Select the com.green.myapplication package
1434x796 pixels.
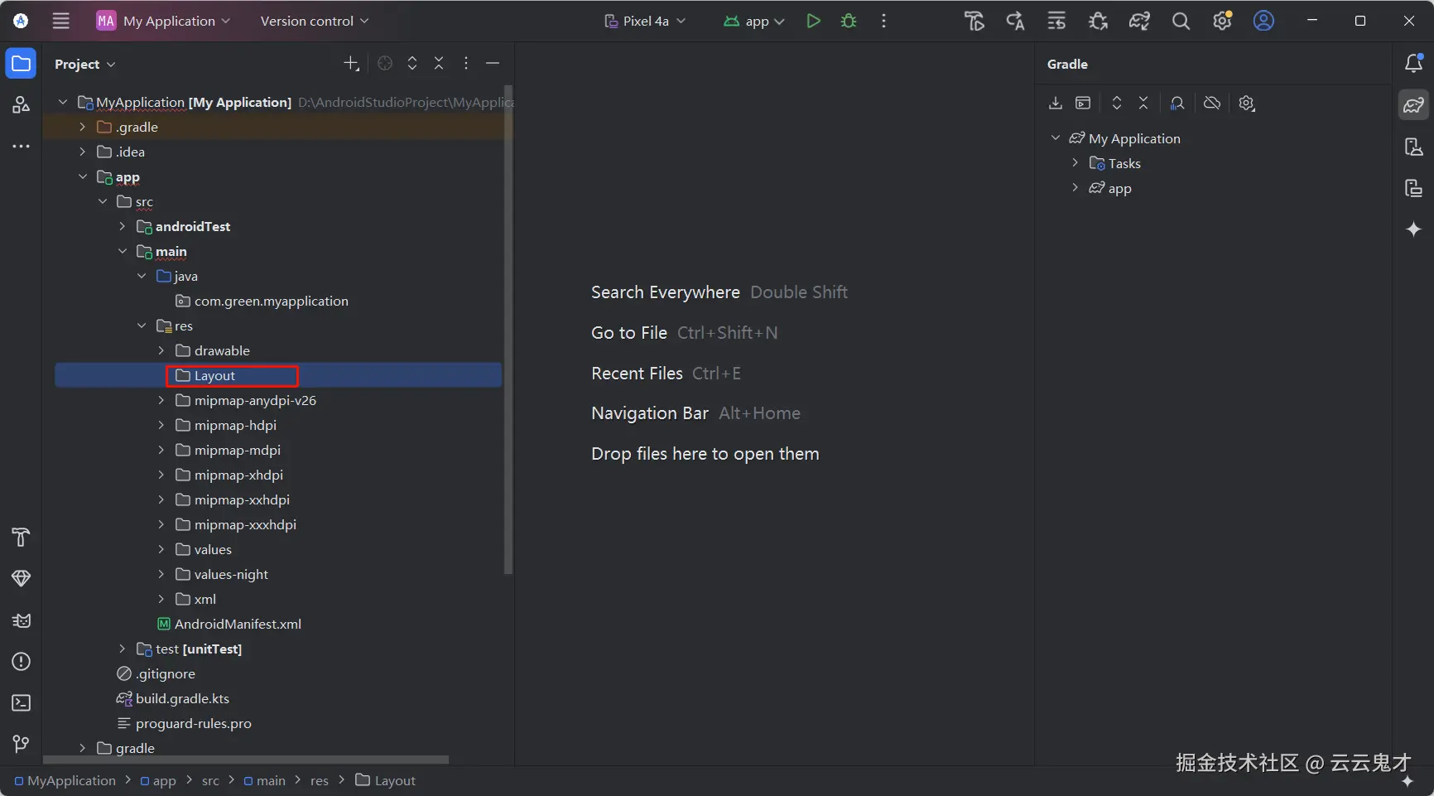262,301
